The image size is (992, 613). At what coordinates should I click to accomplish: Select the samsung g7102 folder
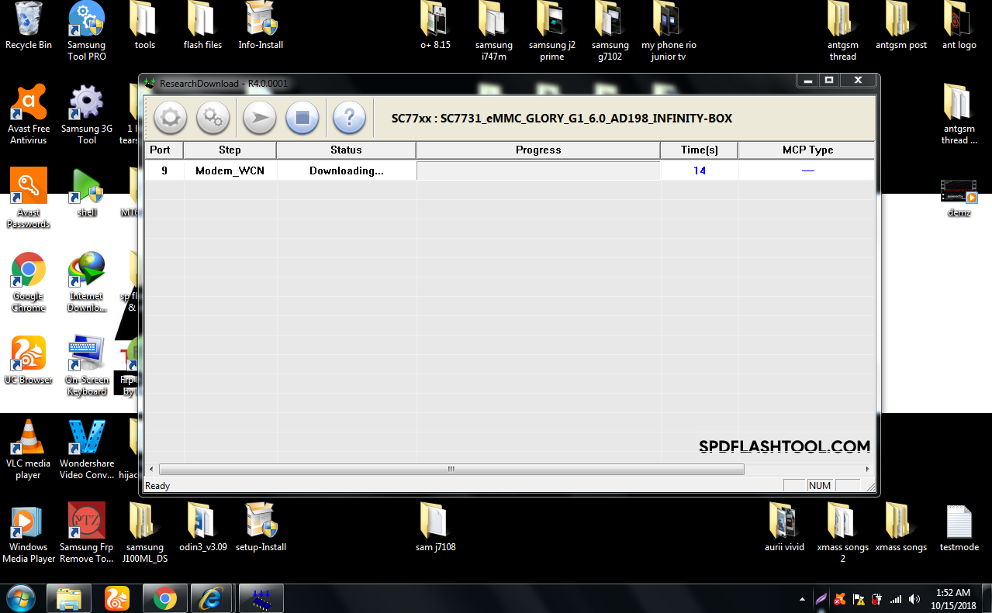(x=610, y=32)
